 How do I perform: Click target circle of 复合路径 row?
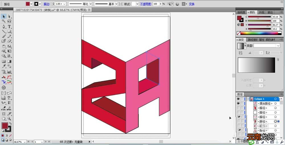pos(275,104)
